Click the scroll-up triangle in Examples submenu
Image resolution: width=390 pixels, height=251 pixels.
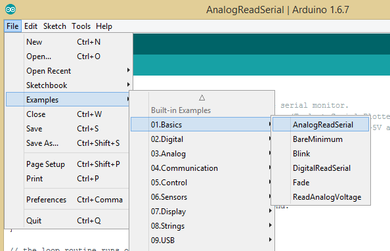tap(202, 98)
